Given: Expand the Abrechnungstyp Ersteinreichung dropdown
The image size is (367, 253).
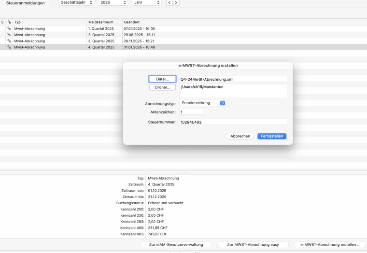Looking at the screenshot, I should [x=202, y=103].
